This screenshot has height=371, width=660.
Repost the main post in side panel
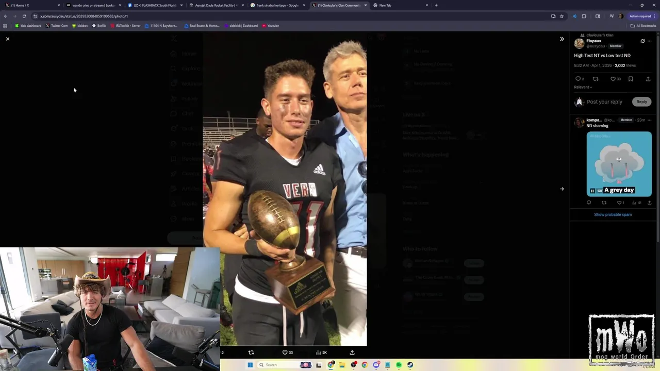(x=596, y=79)
